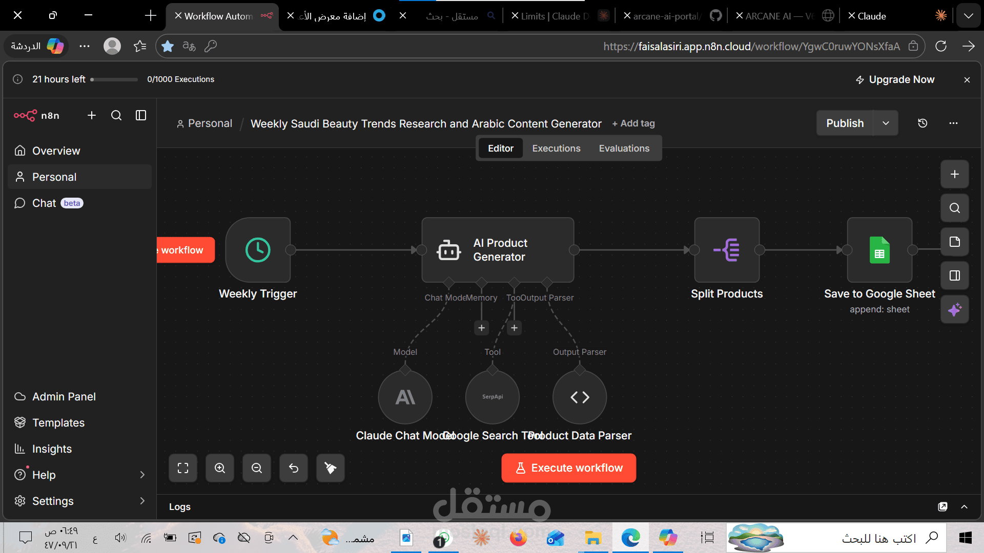Click the browser address bar URL

751,46
